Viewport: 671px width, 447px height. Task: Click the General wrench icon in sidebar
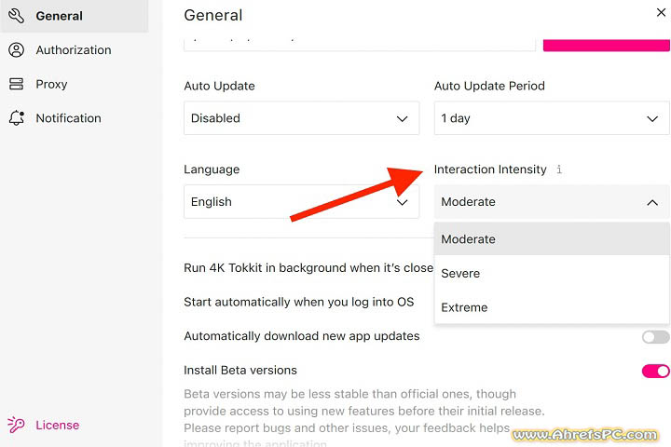(x=16, y=16)
